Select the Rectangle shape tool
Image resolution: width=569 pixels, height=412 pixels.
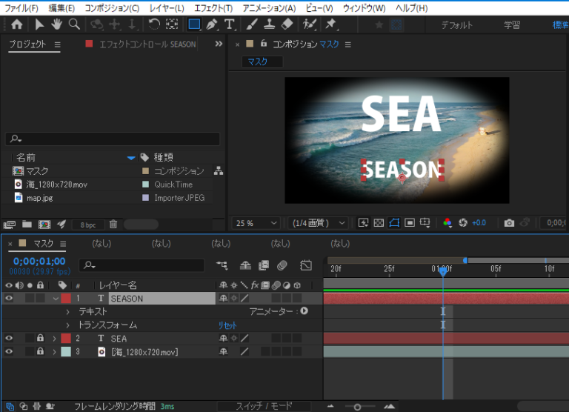194,24
